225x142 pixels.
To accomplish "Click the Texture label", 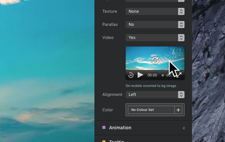I will pyautogui.click(x=110, y=11).
